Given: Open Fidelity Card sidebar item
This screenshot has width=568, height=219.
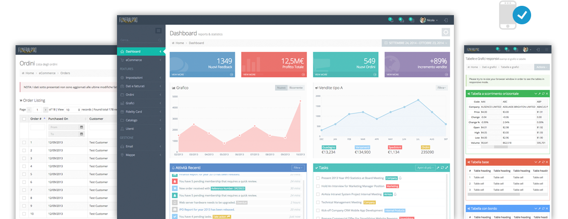Looking at the screenshot, I should (141, 112).
